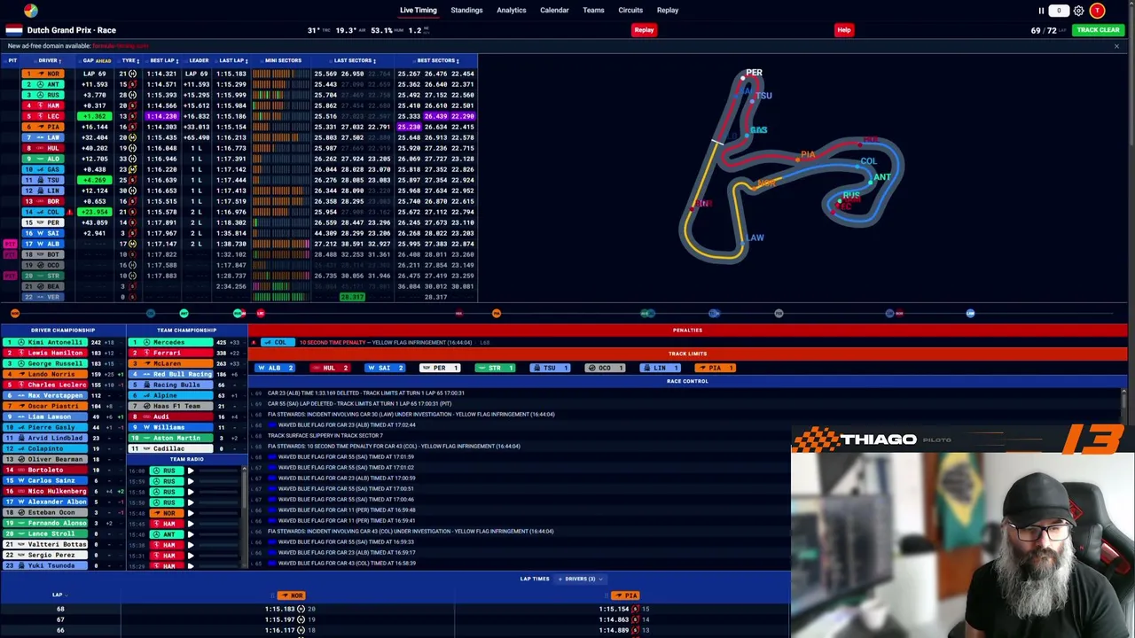Open the Drivers (3) dropdown
This screenshot has width=1135, height=638.
coord(581,579)
